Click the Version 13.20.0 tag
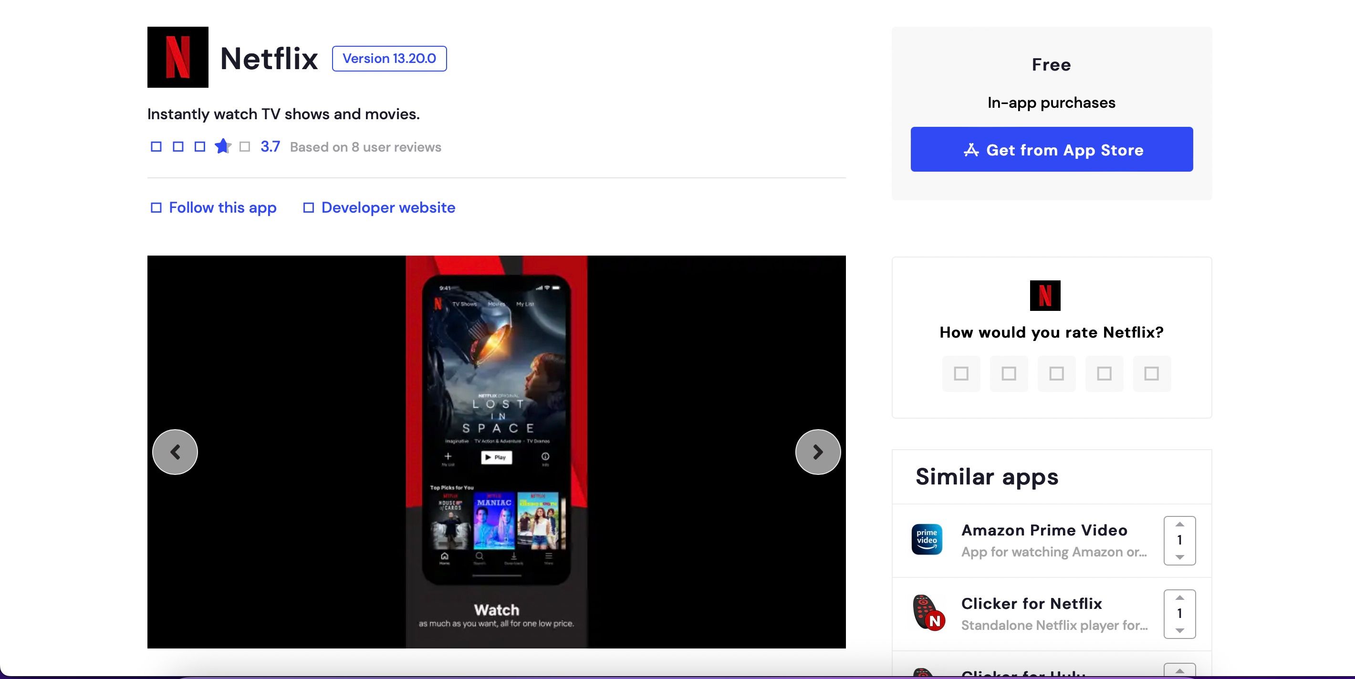This screenshot has height=679, width=1355. tap(389, 58)
